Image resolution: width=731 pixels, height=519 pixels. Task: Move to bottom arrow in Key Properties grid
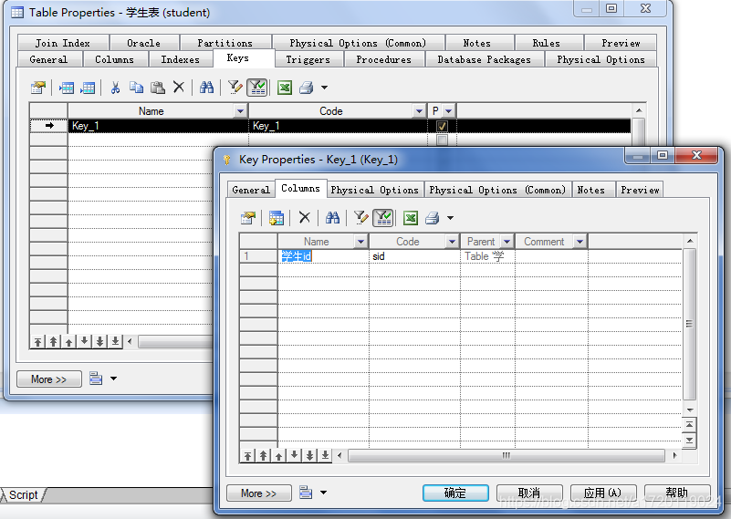(325, 456)
